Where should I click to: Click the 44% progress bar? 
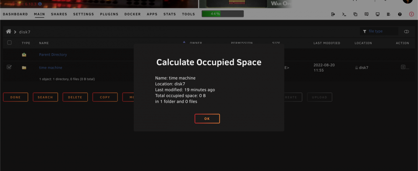click(223, 14)
